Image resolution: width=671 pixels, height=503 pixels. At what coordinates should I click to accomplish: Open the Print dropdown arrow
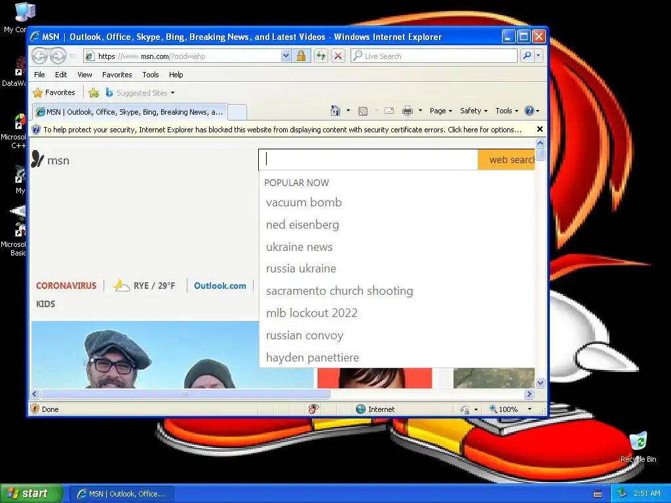pos(420,111)
